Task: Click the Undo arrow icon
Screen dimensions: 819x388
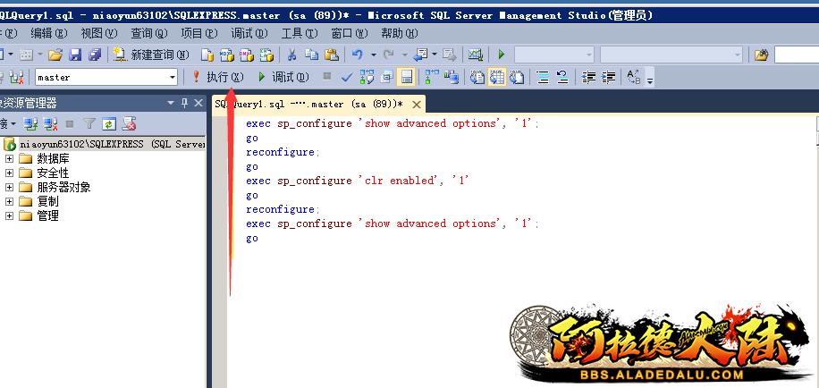Action: (x=357, y=55)
